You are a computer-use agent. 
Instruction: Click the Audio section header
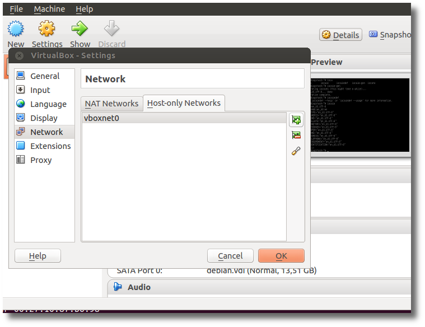pyautogui.click(x=259, y=287)
